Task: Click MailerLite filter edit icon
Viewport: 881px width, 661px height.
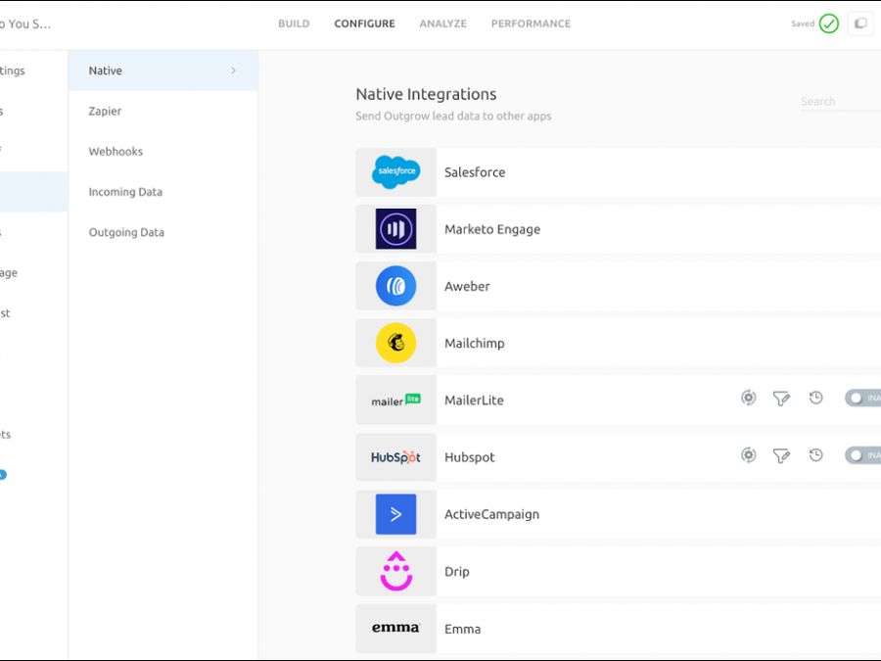Action: [781, 399]
